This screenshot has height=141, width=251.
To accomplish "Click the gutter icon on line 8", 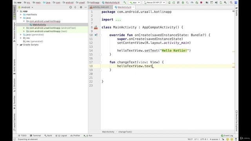I will pos(96,27).
